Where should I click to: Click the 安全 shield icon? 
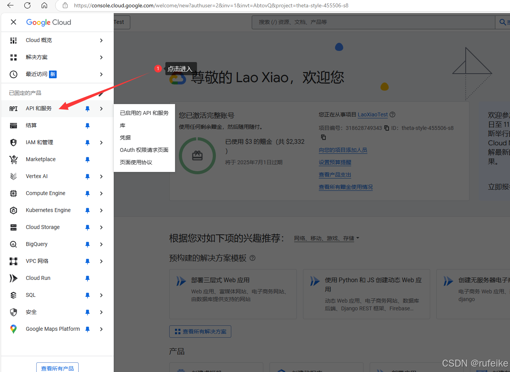(13, 312)
